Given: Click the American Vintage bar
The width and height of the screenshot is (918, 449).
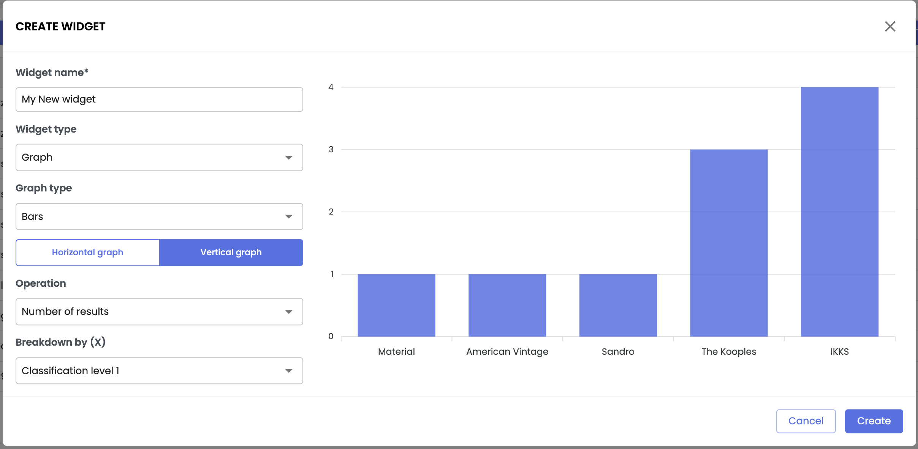Looking at the screenshot, I should coord(507,305).
